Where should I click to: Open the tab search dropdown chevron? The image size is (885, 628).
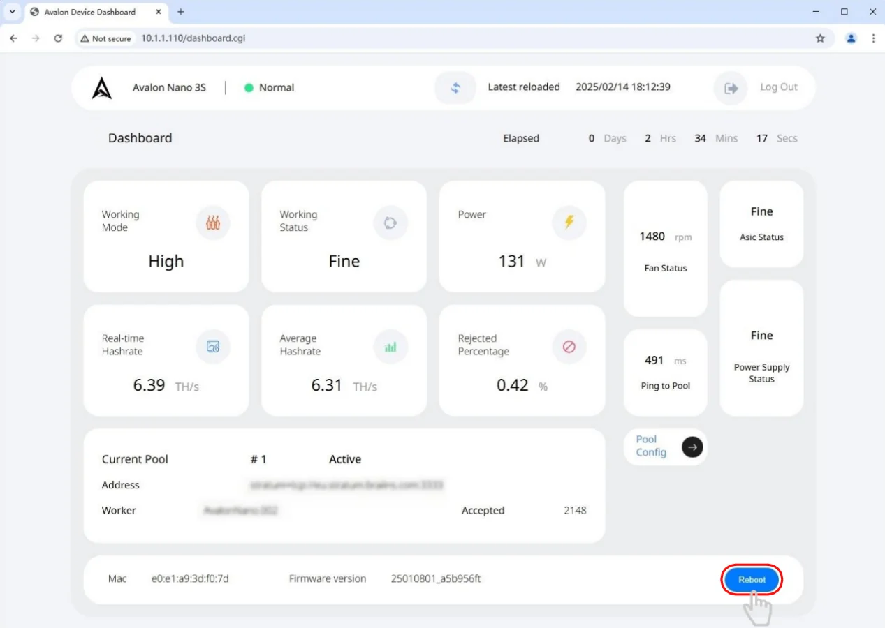point(12,12)
